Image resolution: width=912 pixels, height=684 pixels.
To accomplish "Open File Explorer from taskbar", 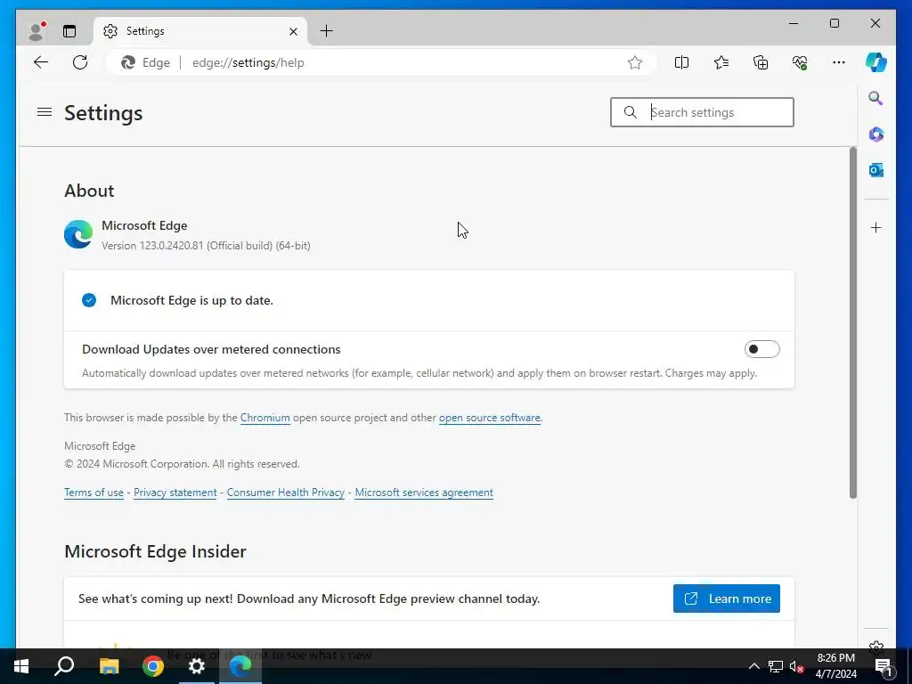I will coord(109,666).
